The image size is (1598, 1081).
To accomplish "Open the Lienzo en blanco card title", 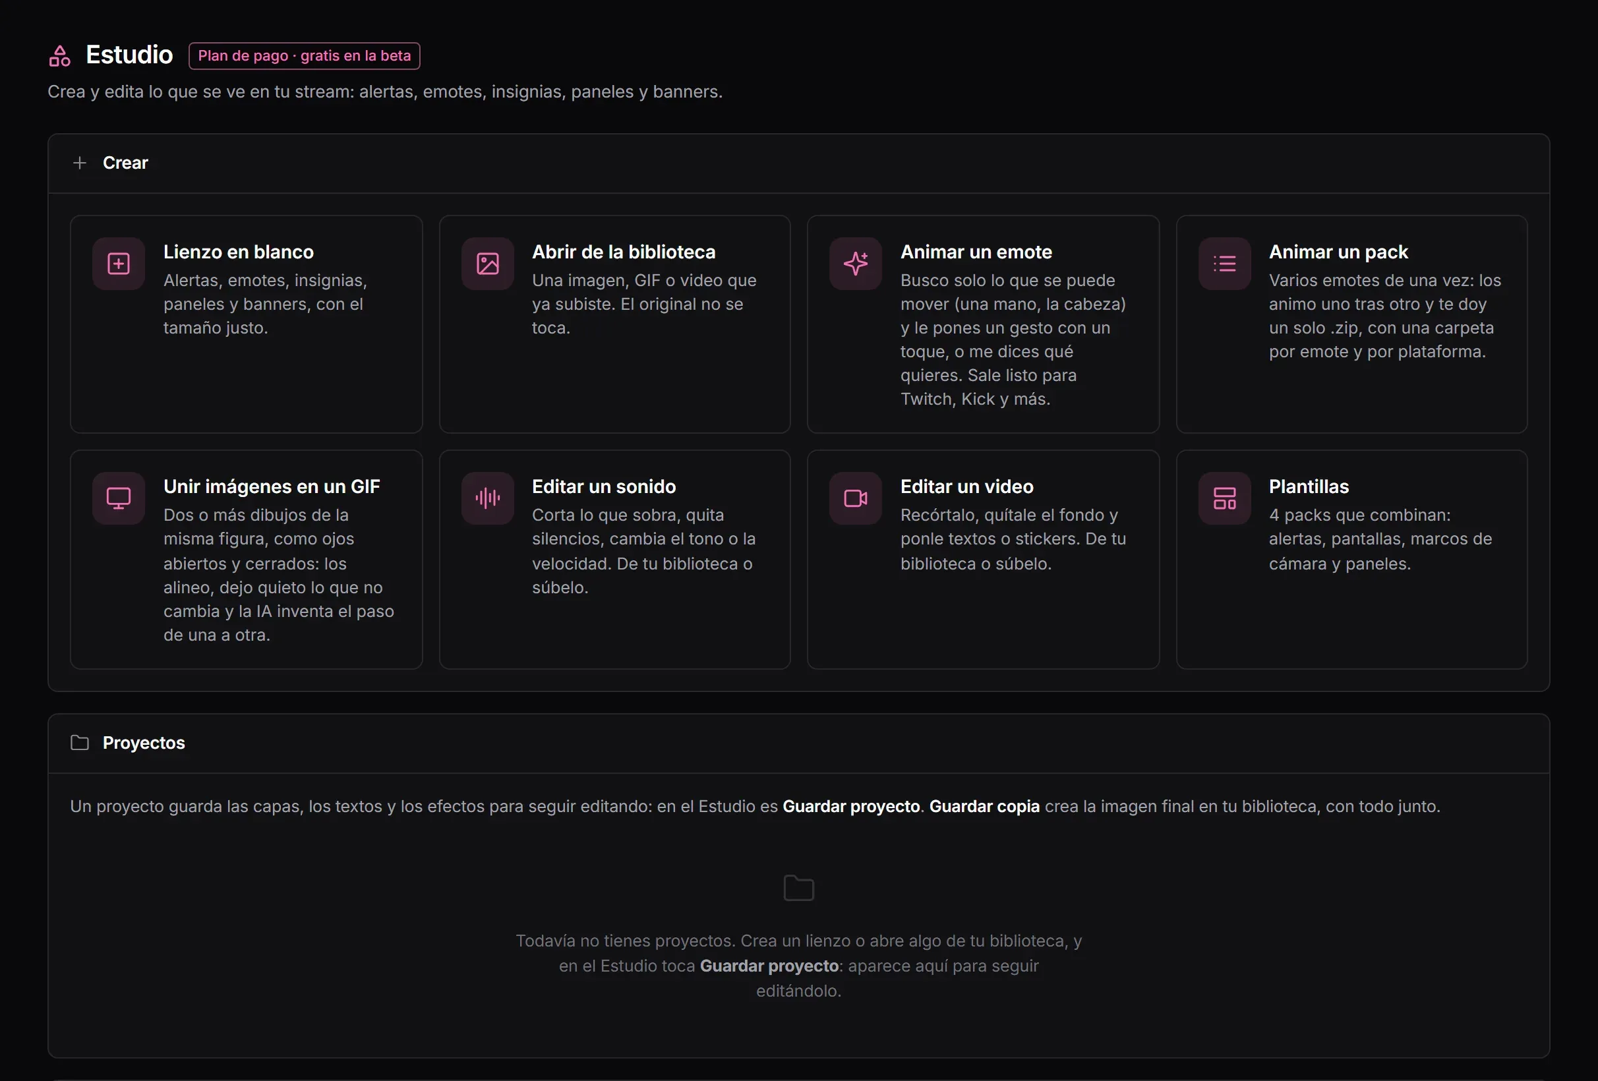I will coord(239,252).
